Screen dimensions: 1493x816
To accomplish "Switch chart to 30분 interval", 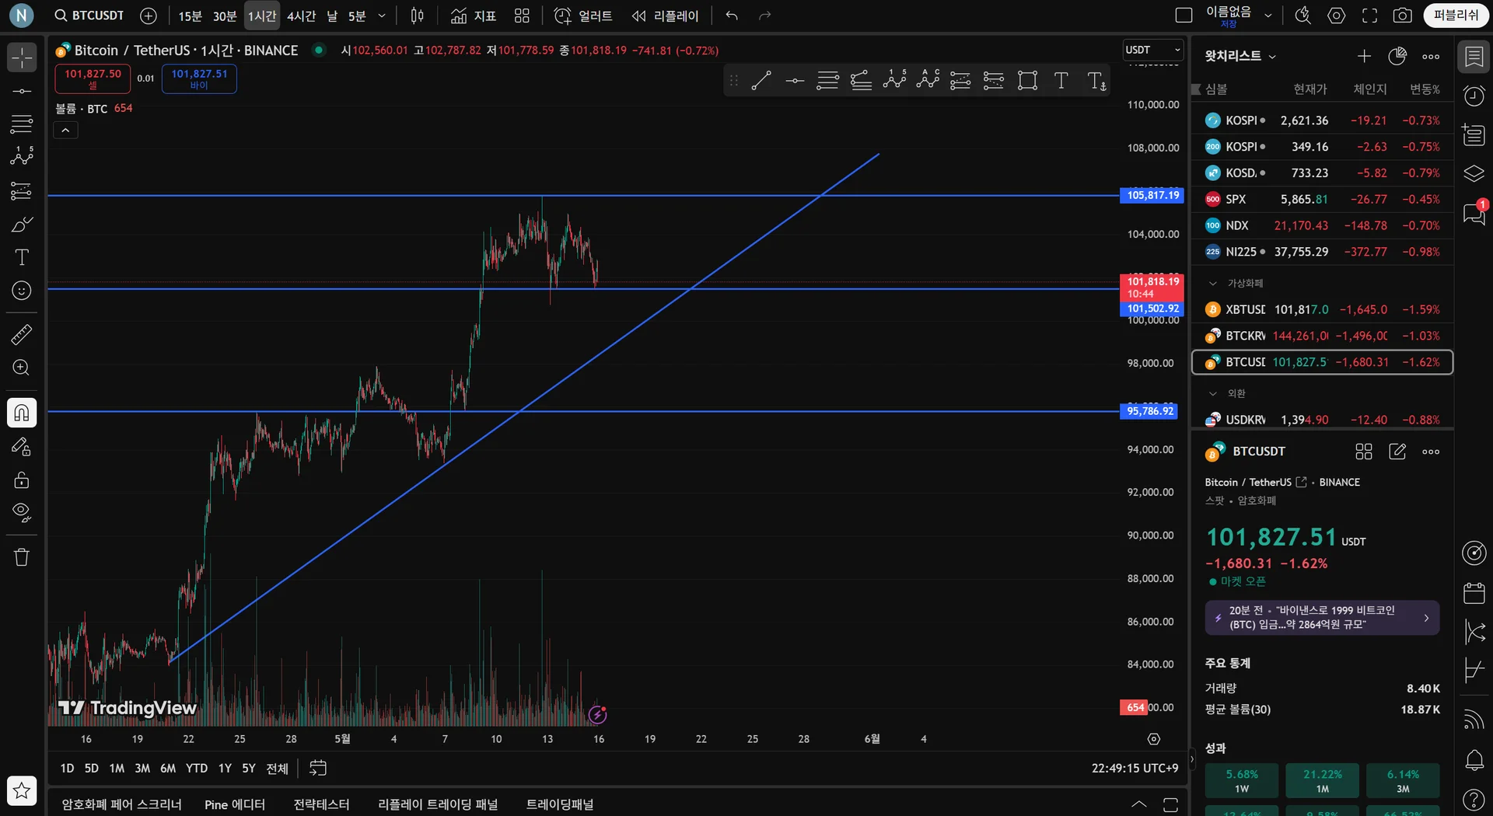I will [225, 16].
